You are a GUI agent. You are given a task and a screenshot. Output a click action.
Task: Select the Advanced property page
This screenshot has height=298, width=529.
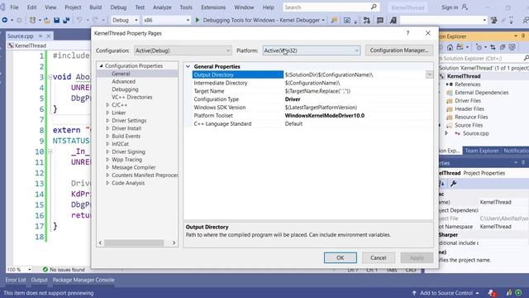click(x=123, y=81)
